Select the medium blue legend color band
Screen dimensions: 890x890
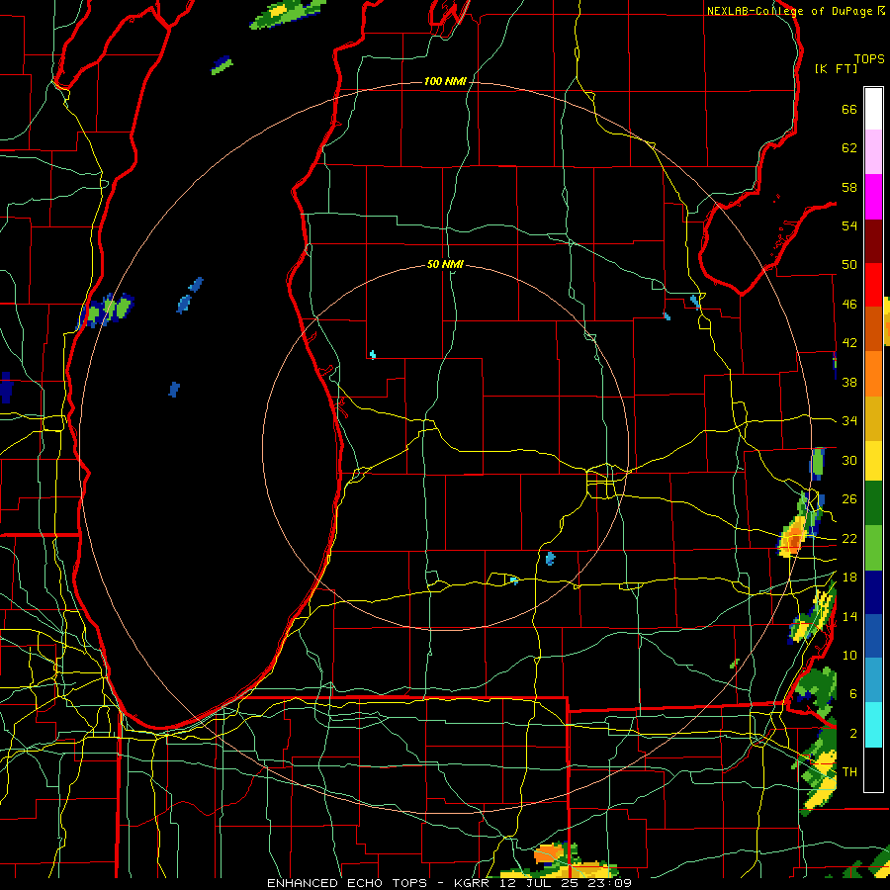click(873, 636)
